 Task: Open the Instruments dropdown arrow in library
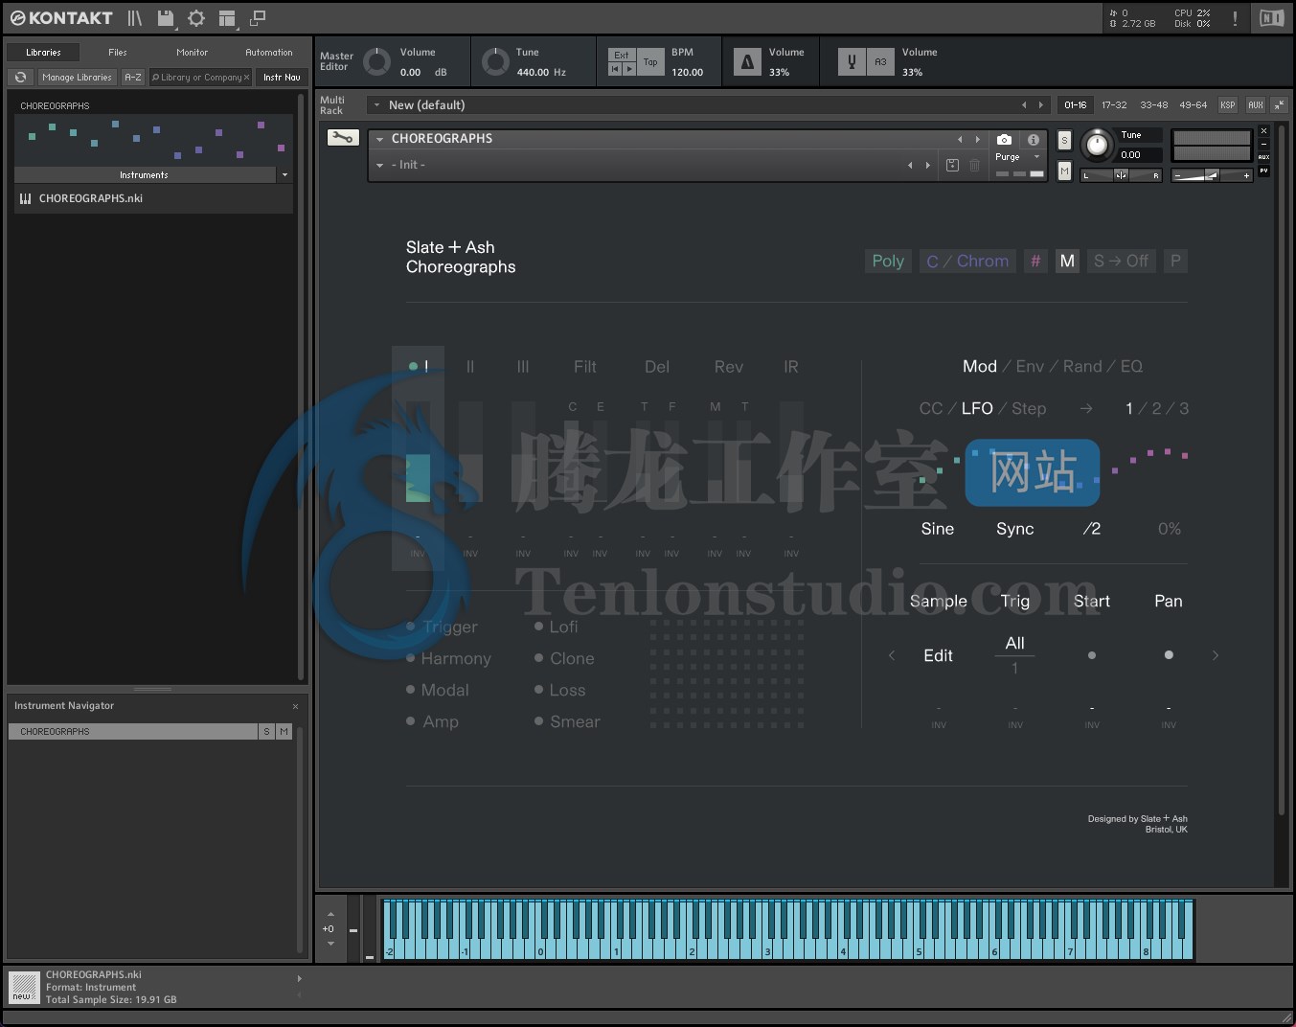coord(284,175)
